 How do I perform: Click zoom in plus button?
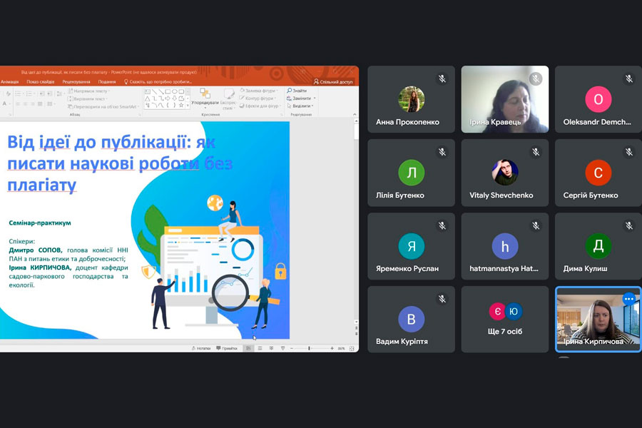point(332,349)
